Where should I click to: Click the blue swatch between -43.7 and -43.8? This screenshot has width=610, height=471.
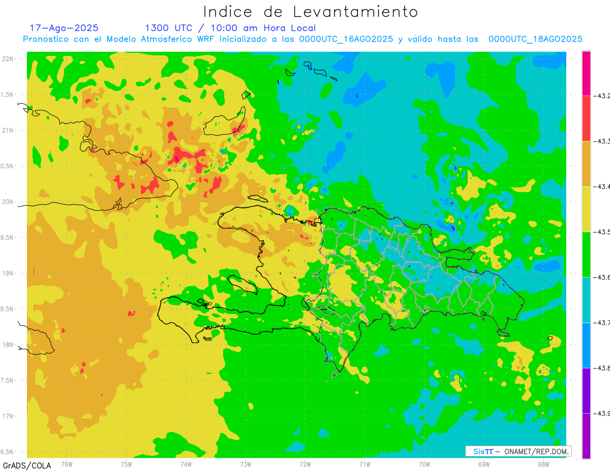pos(586,345)
